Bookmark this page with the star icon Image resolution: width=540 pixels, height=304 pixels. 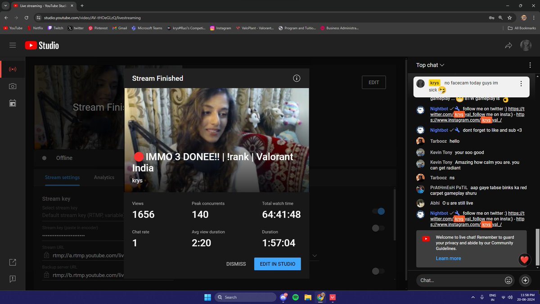pyautogui.click(x=509, y=18)
